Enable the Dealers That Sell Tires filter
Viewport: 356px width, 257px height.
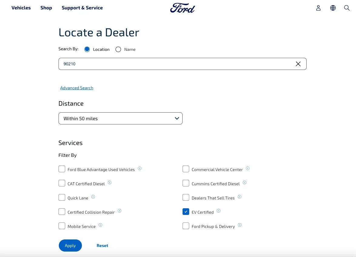tap(186, 197)
